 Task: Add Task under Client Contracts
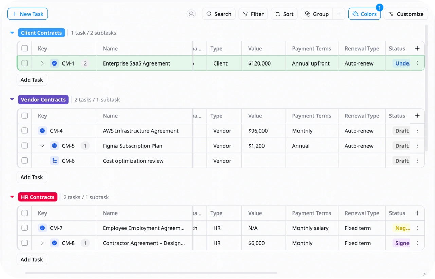[32, 80]
